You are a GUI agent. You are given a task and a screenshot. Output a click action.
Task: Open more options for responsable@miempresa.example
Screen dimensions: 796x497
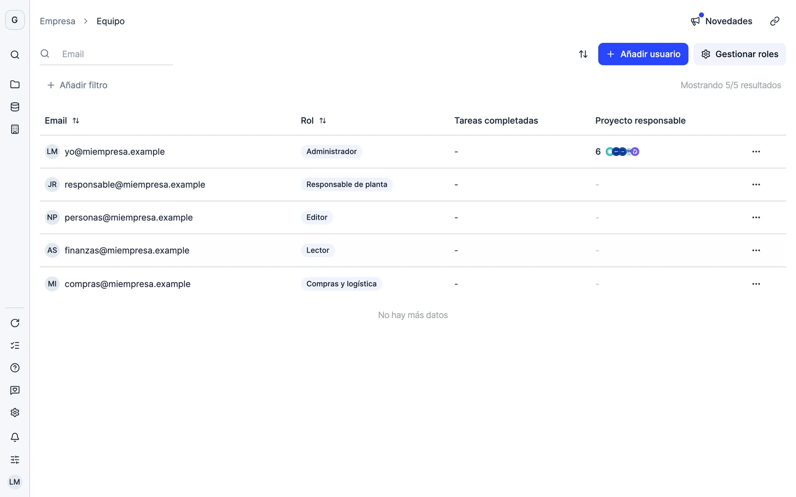pyautogui.click(x=756, y=185)
